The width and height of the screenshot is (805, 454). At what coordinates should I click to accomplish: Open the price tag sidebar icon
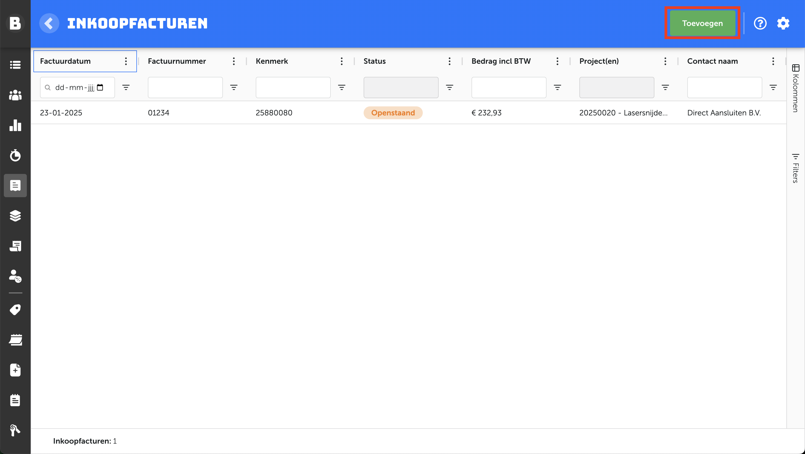click(x=15, y=309)
